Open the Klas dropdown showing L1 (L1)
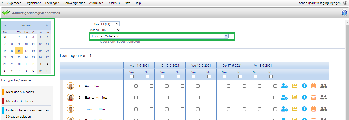The height and width of the screenshot is (120, 349). (x=110, y=24)
